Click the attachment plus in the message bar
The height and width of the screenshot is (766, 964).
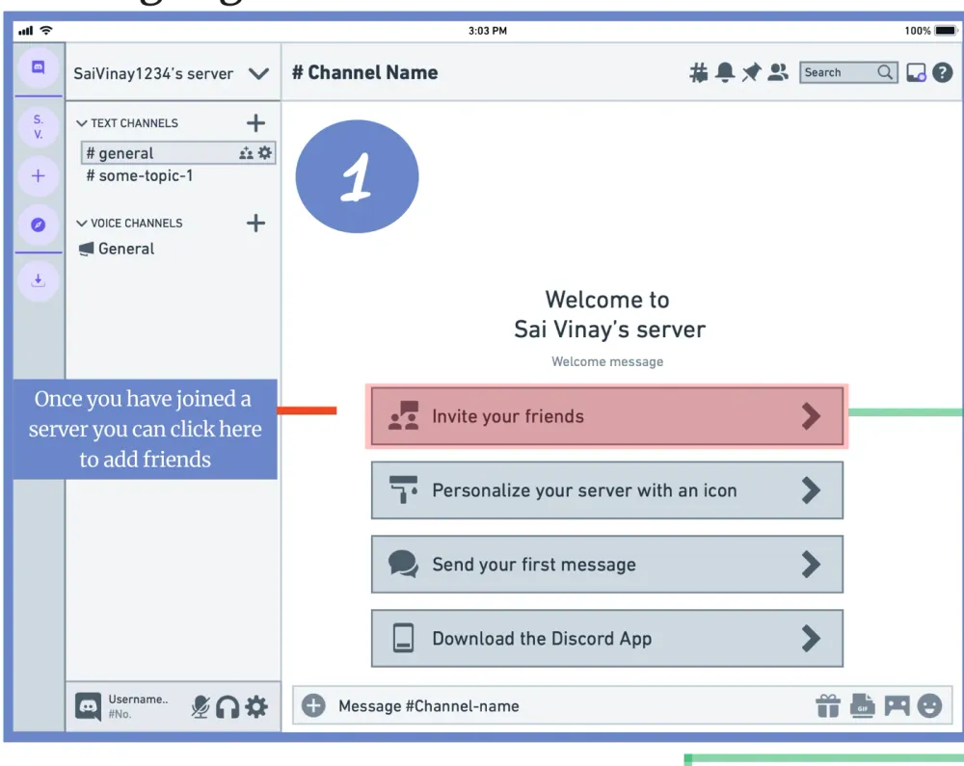(x=313, y=706)
